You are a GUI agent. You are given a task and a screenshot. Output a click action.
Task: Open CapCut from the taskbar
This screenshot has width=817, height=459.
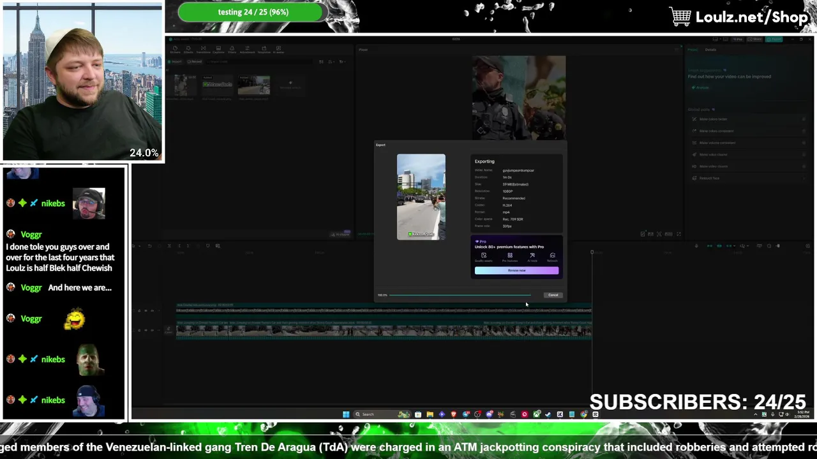click(596, 414)
